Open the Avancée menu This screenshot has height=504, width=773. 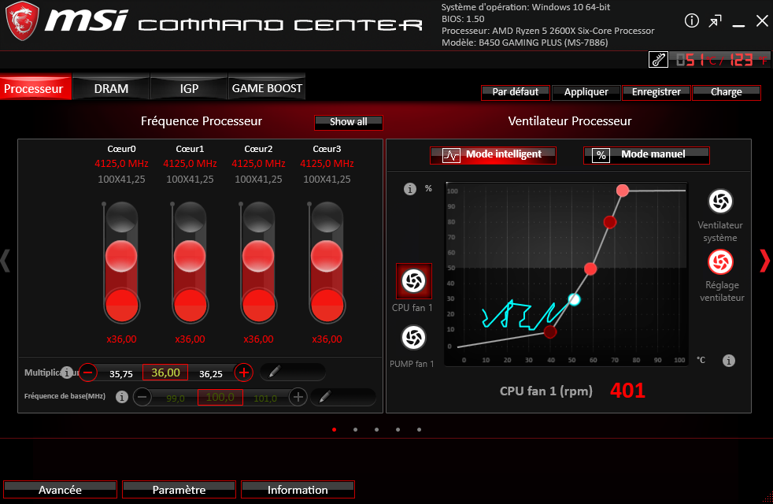[x=60, y=490]
